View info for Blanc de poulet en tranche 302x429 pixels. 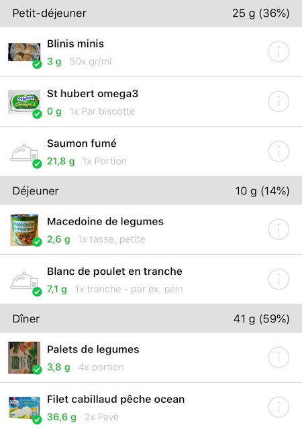[x=279, y=280]
